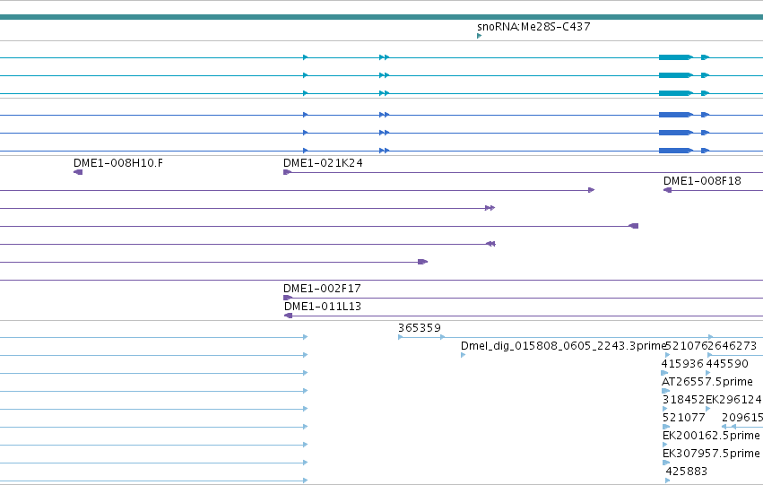Click the small arrow beneath 425883
763x485 pixels.
668,481
